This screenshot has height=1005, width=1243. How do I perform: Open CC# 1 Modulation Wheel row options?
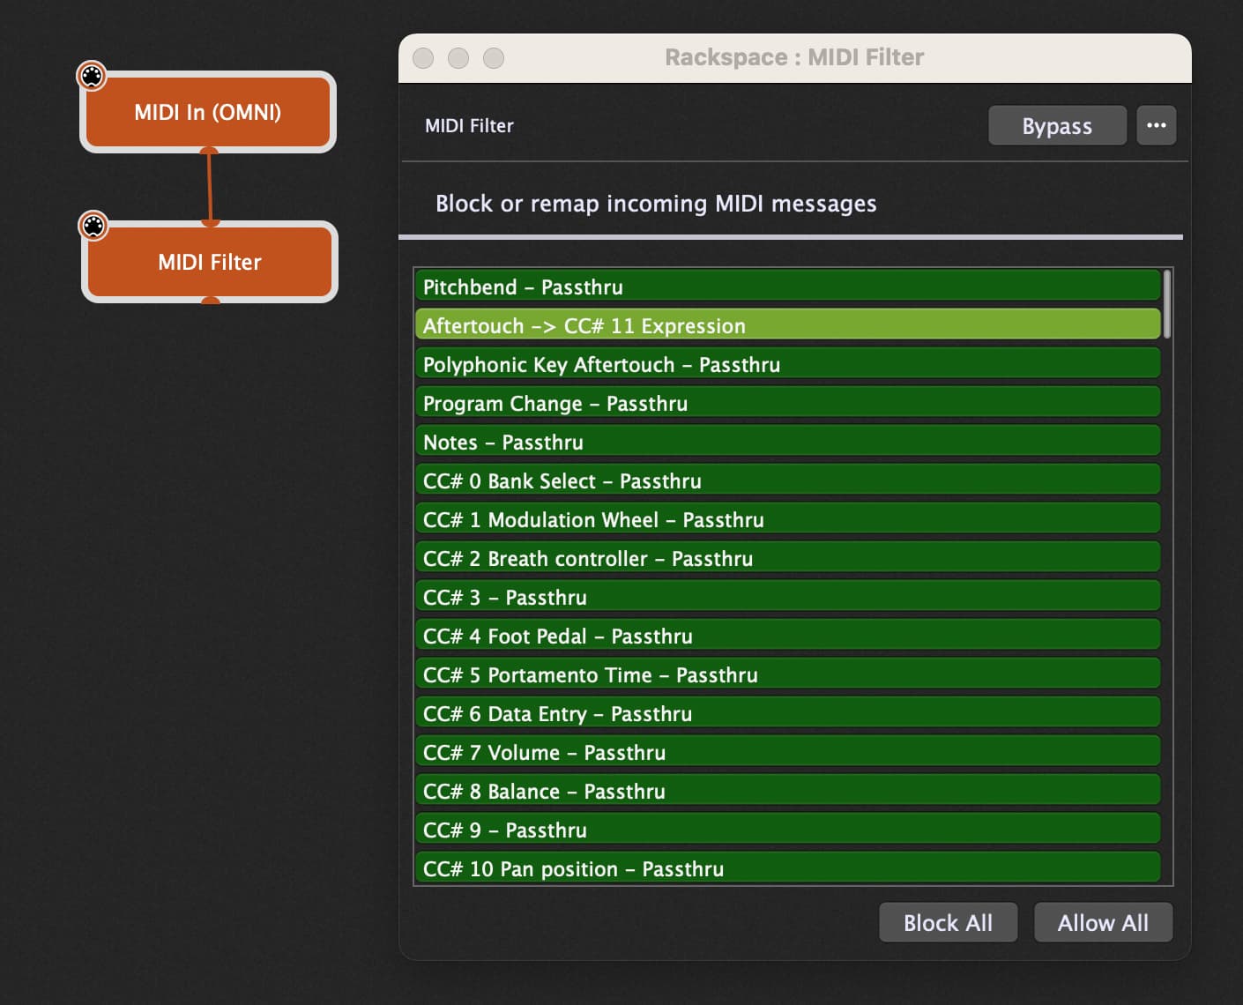click(787, 519)
